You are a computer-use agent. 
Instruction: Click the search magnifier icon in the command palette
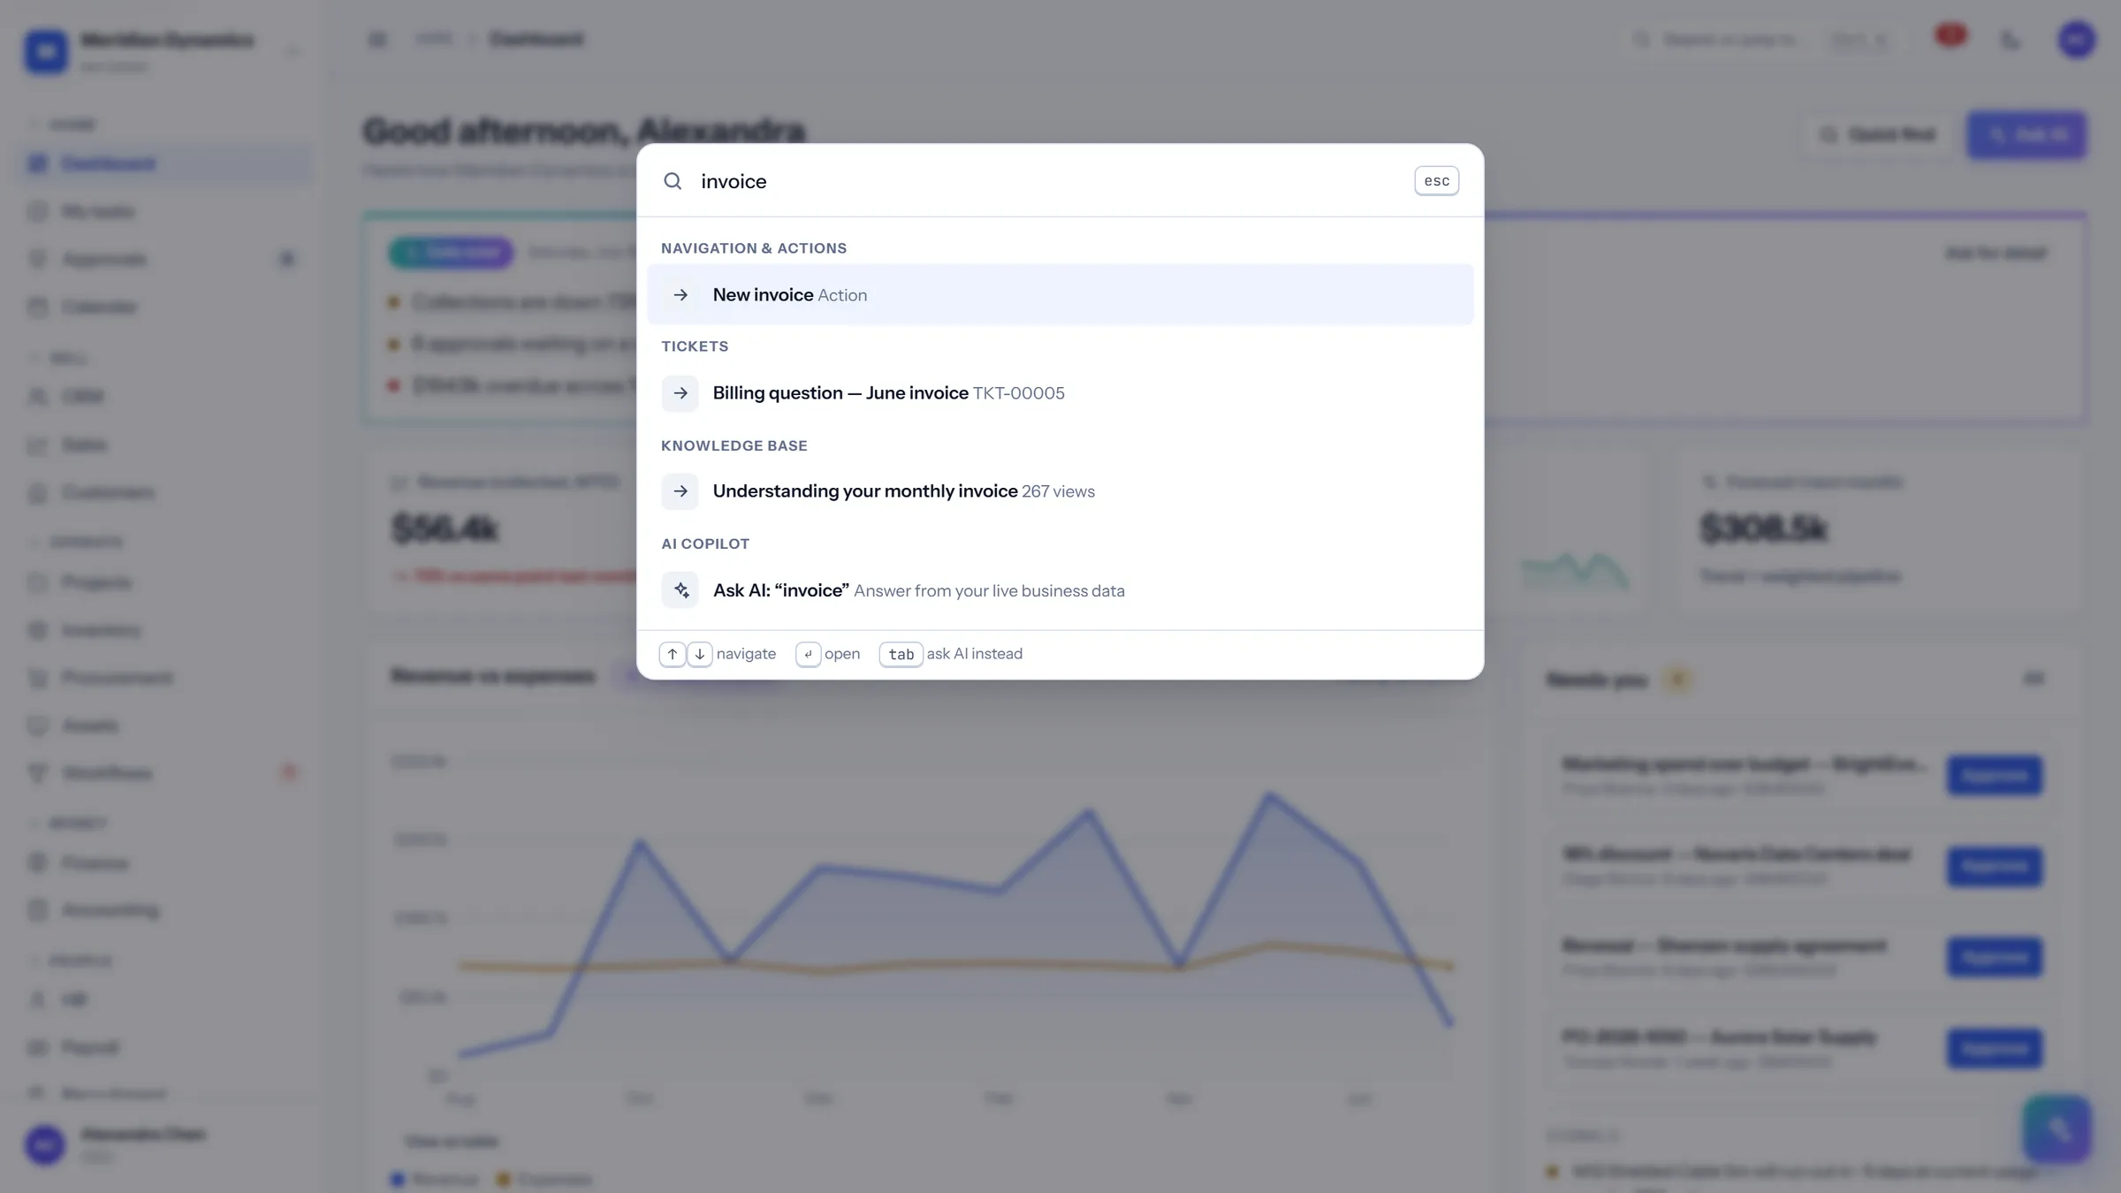[673, 181]
